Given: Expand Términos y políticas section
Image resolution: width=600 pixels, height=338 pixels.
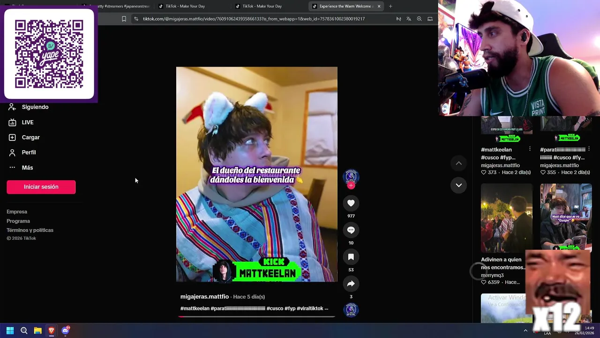Looking at the screenshot, I should [x=30, y=230].
